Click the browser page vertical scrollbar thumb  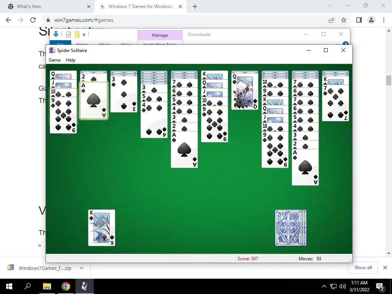389,80
